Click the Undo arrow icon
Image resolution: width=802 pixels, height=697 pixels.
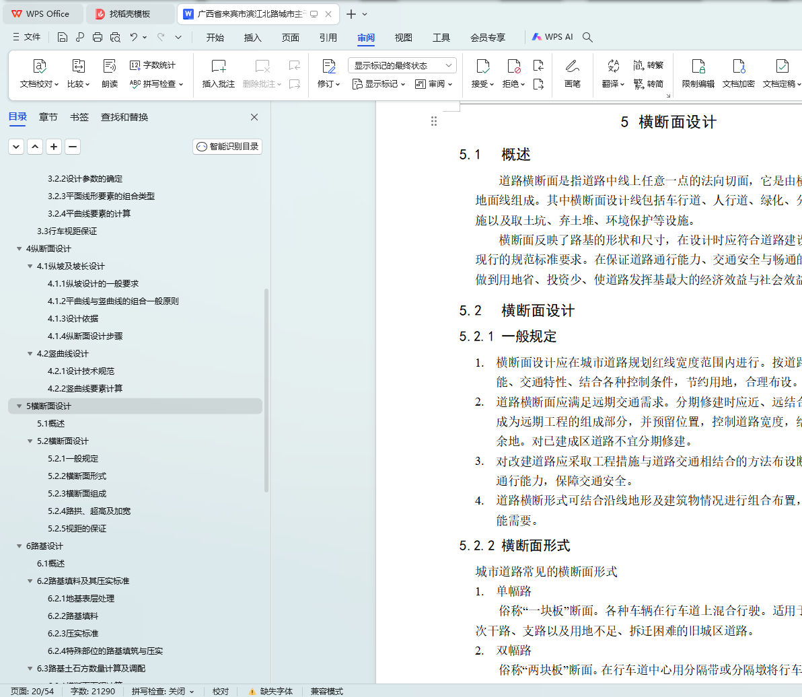click(x=133, y=37)
